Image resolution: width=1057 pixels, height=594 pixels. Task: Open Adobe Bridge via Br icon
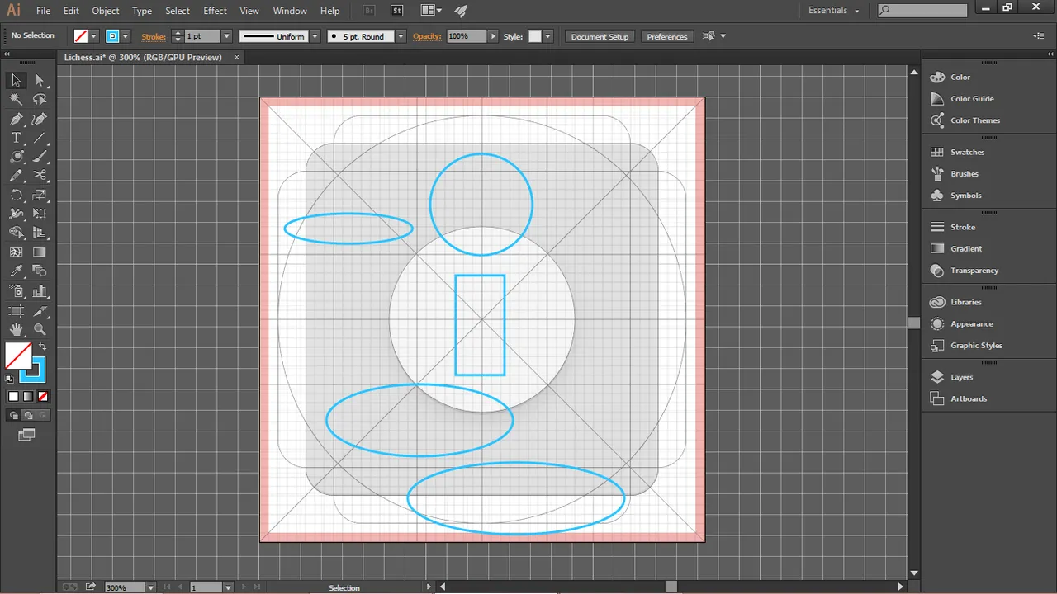(x=370, y=11)
